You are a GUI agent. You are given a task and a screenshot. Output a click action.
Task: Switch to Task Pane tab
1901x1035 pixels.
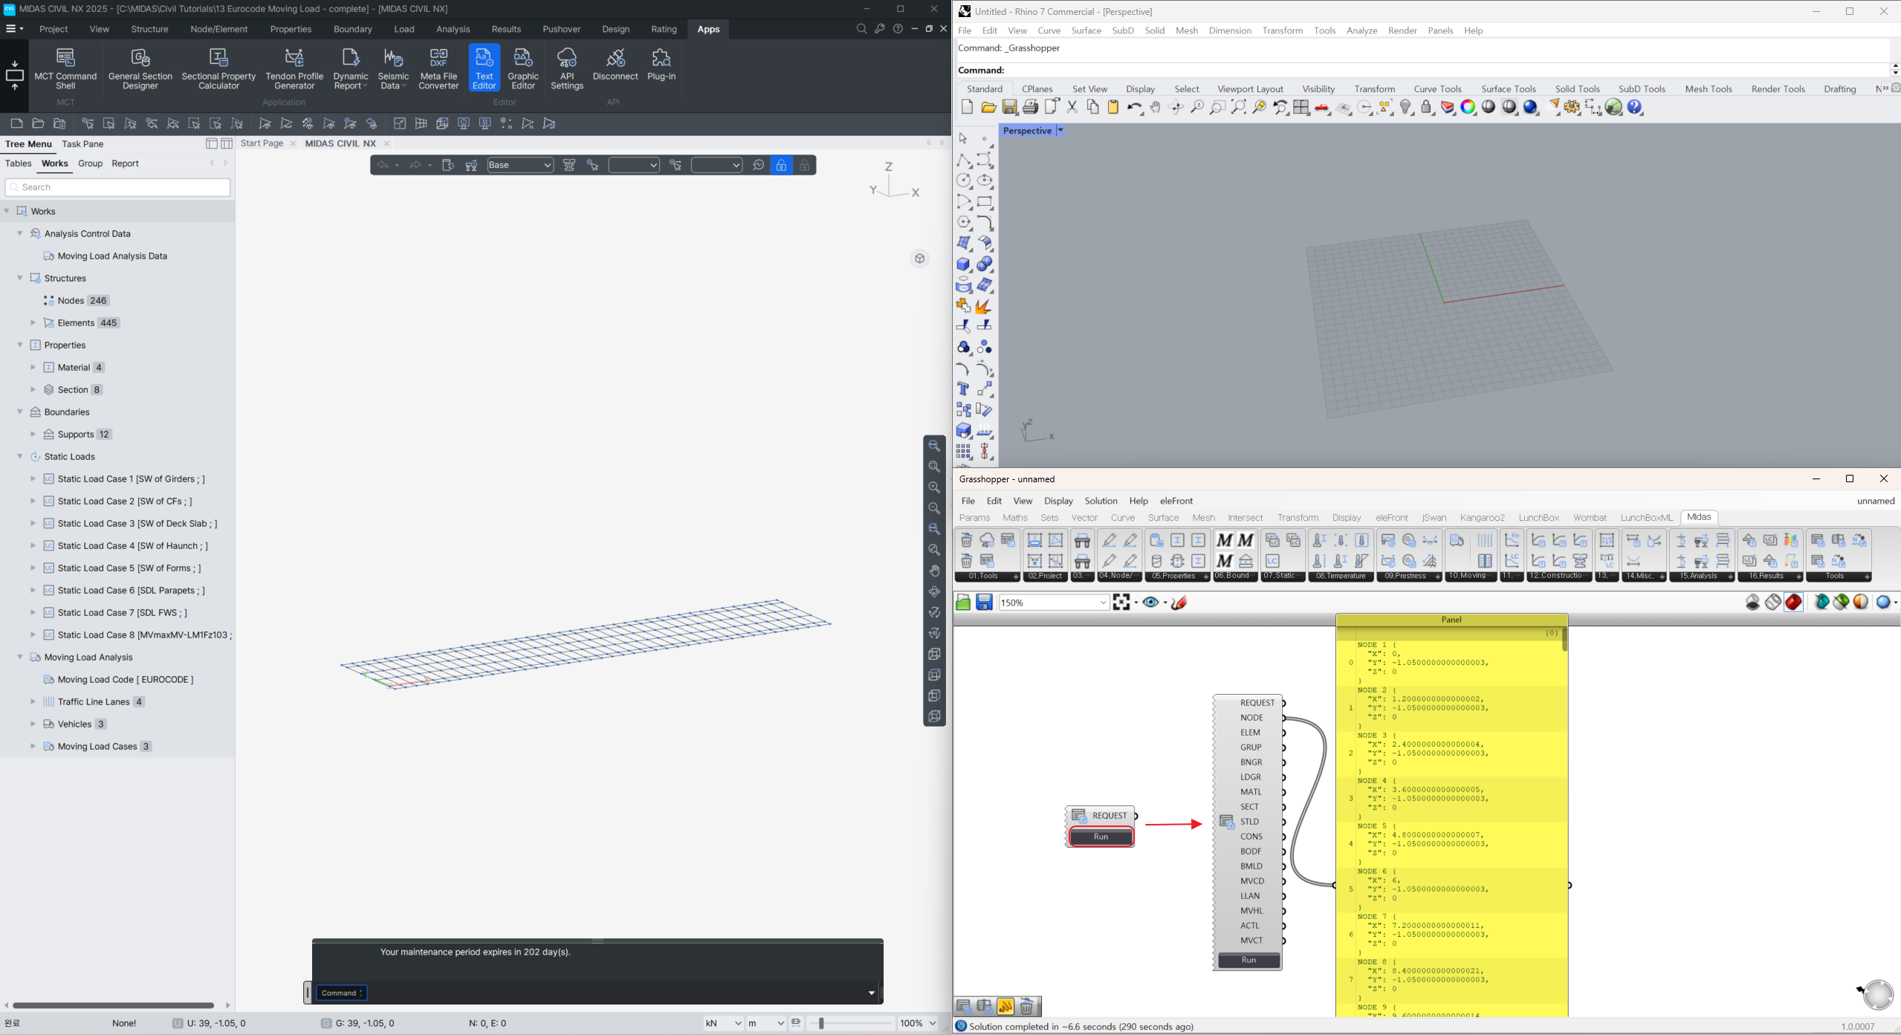tap(82, 144)
